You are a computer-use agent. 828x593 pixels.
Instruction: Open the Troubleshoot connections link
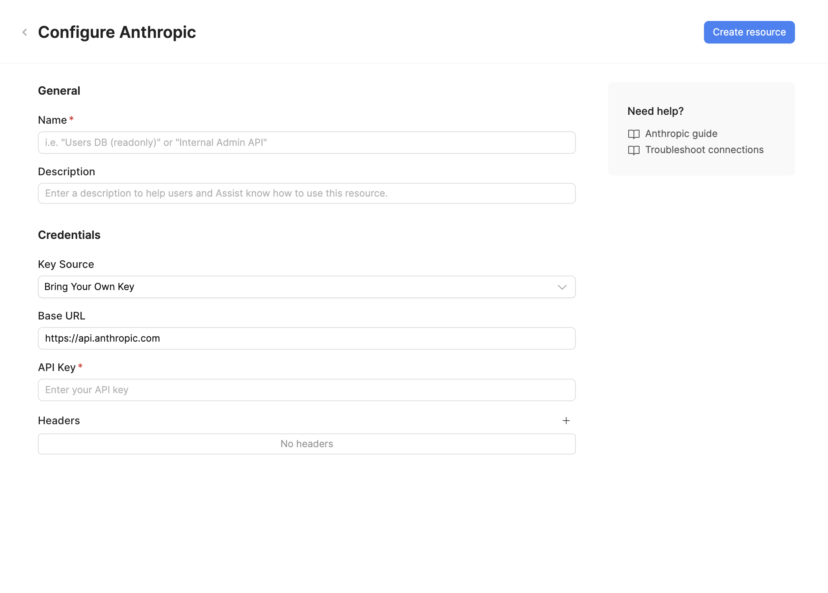click(x=704, y=149)
